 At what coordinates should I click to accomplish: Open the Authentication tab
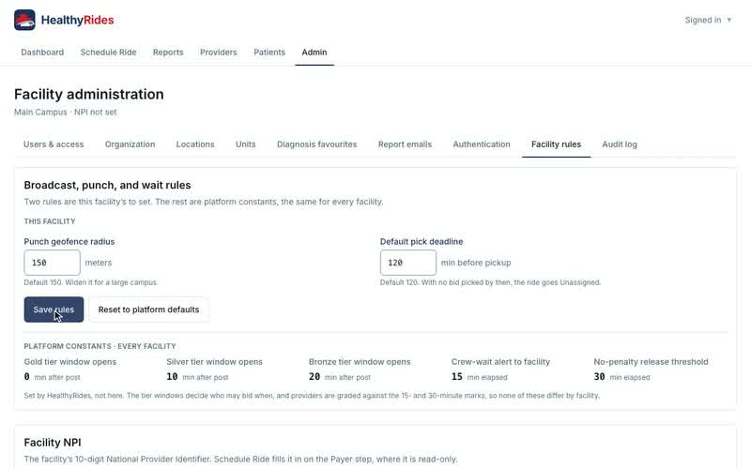(482, 144)
